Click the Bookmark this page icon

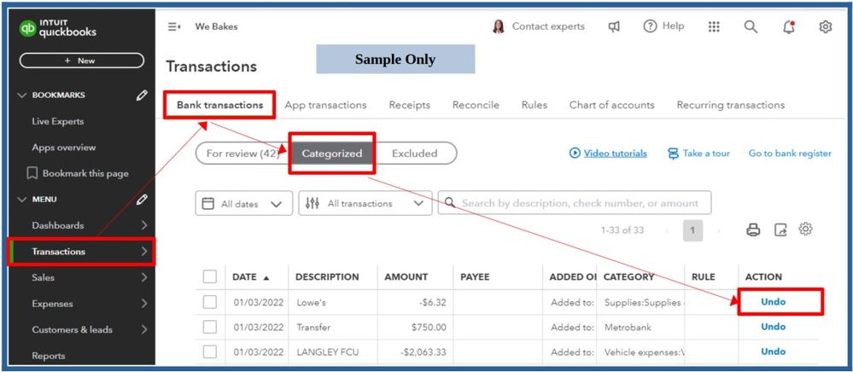tap(32, 173)
